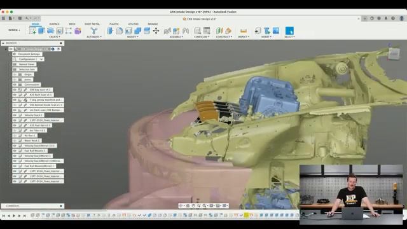Image resolution: width=407 pixels, height=229 pixels.
Task: Select the Move/Copy arrows tool
Action: point(156,31)
